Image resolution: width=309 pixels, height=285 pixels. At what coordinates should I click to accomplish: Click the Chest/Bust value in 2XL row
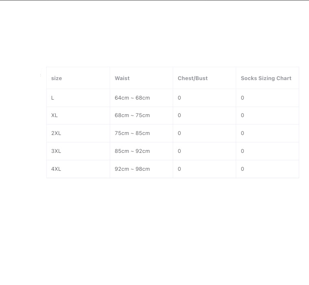(179, 133)
